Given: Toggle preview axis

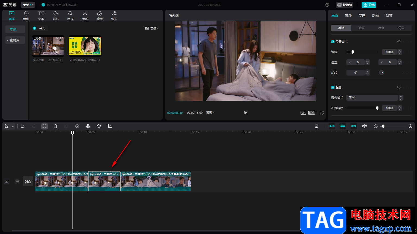Looking at the screenshot, I should [x=365, y=126].
